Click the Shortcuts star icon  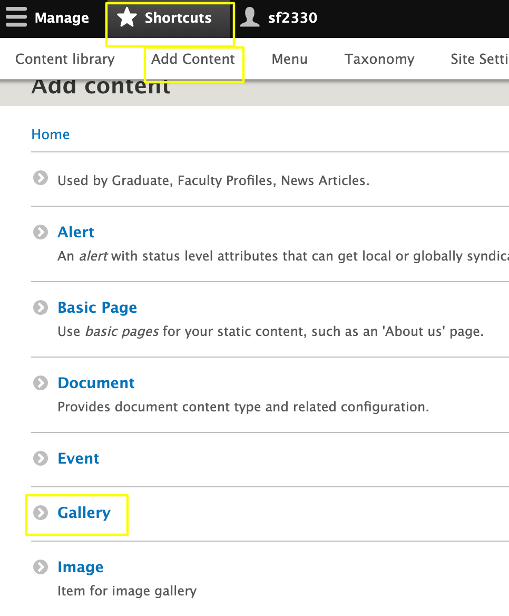(x=126, y=17)
